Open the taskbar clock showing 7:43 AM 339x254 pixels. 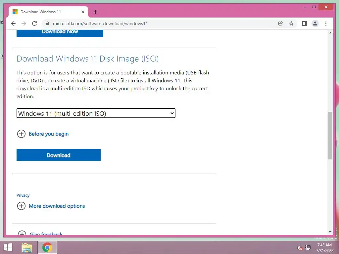pos(324,248)
